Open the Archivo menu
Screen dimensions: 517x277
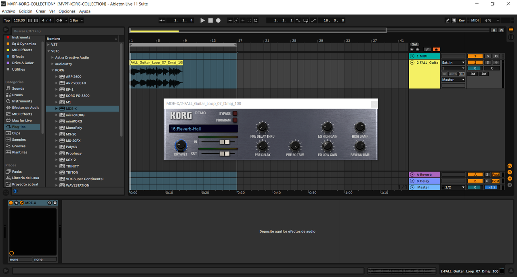pos(8,11)
